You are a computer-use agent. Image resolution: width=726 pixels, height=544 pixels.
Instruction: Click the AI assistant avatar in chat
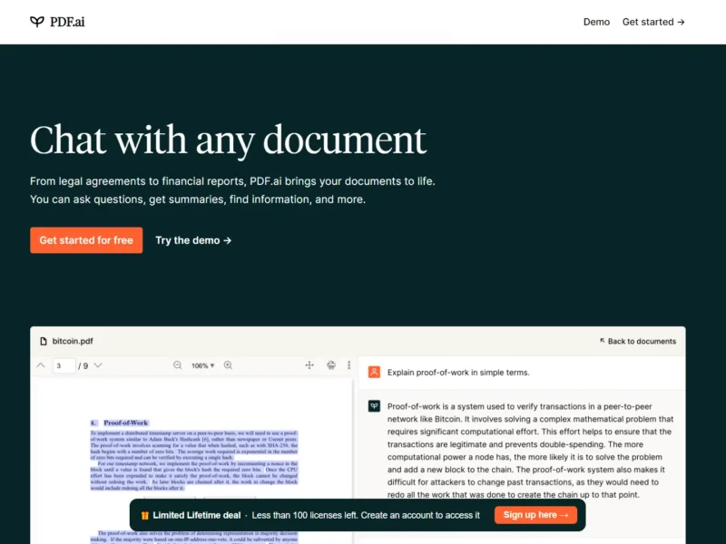click(x=374, y=406)
